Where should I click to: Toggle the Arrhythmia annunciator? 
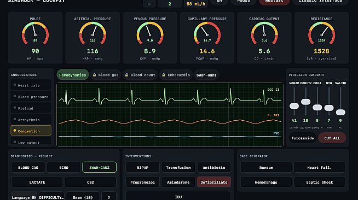(x=31, y=119)
